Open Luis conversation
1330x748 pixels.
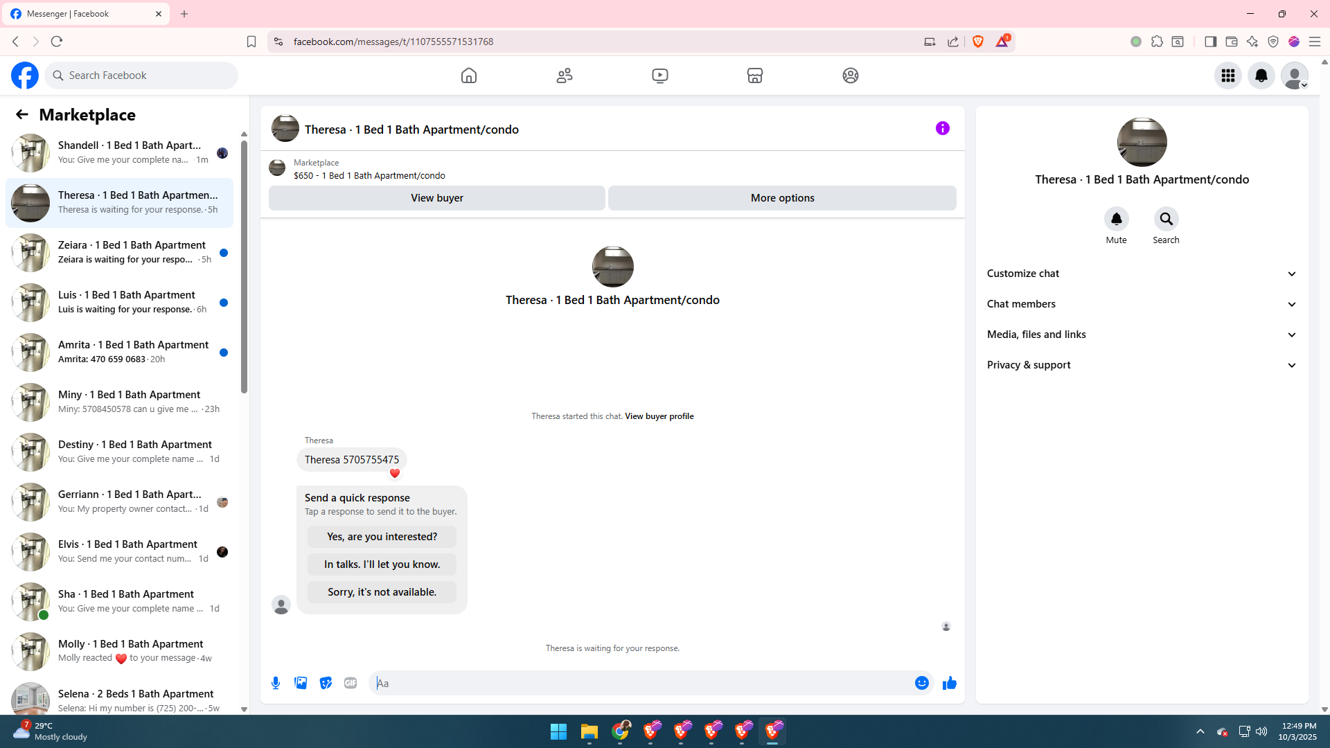pyautogui.click(x=119, y=302)
